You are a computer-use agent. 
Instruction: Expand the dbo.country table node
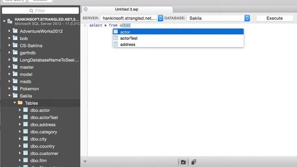(19, 146)
